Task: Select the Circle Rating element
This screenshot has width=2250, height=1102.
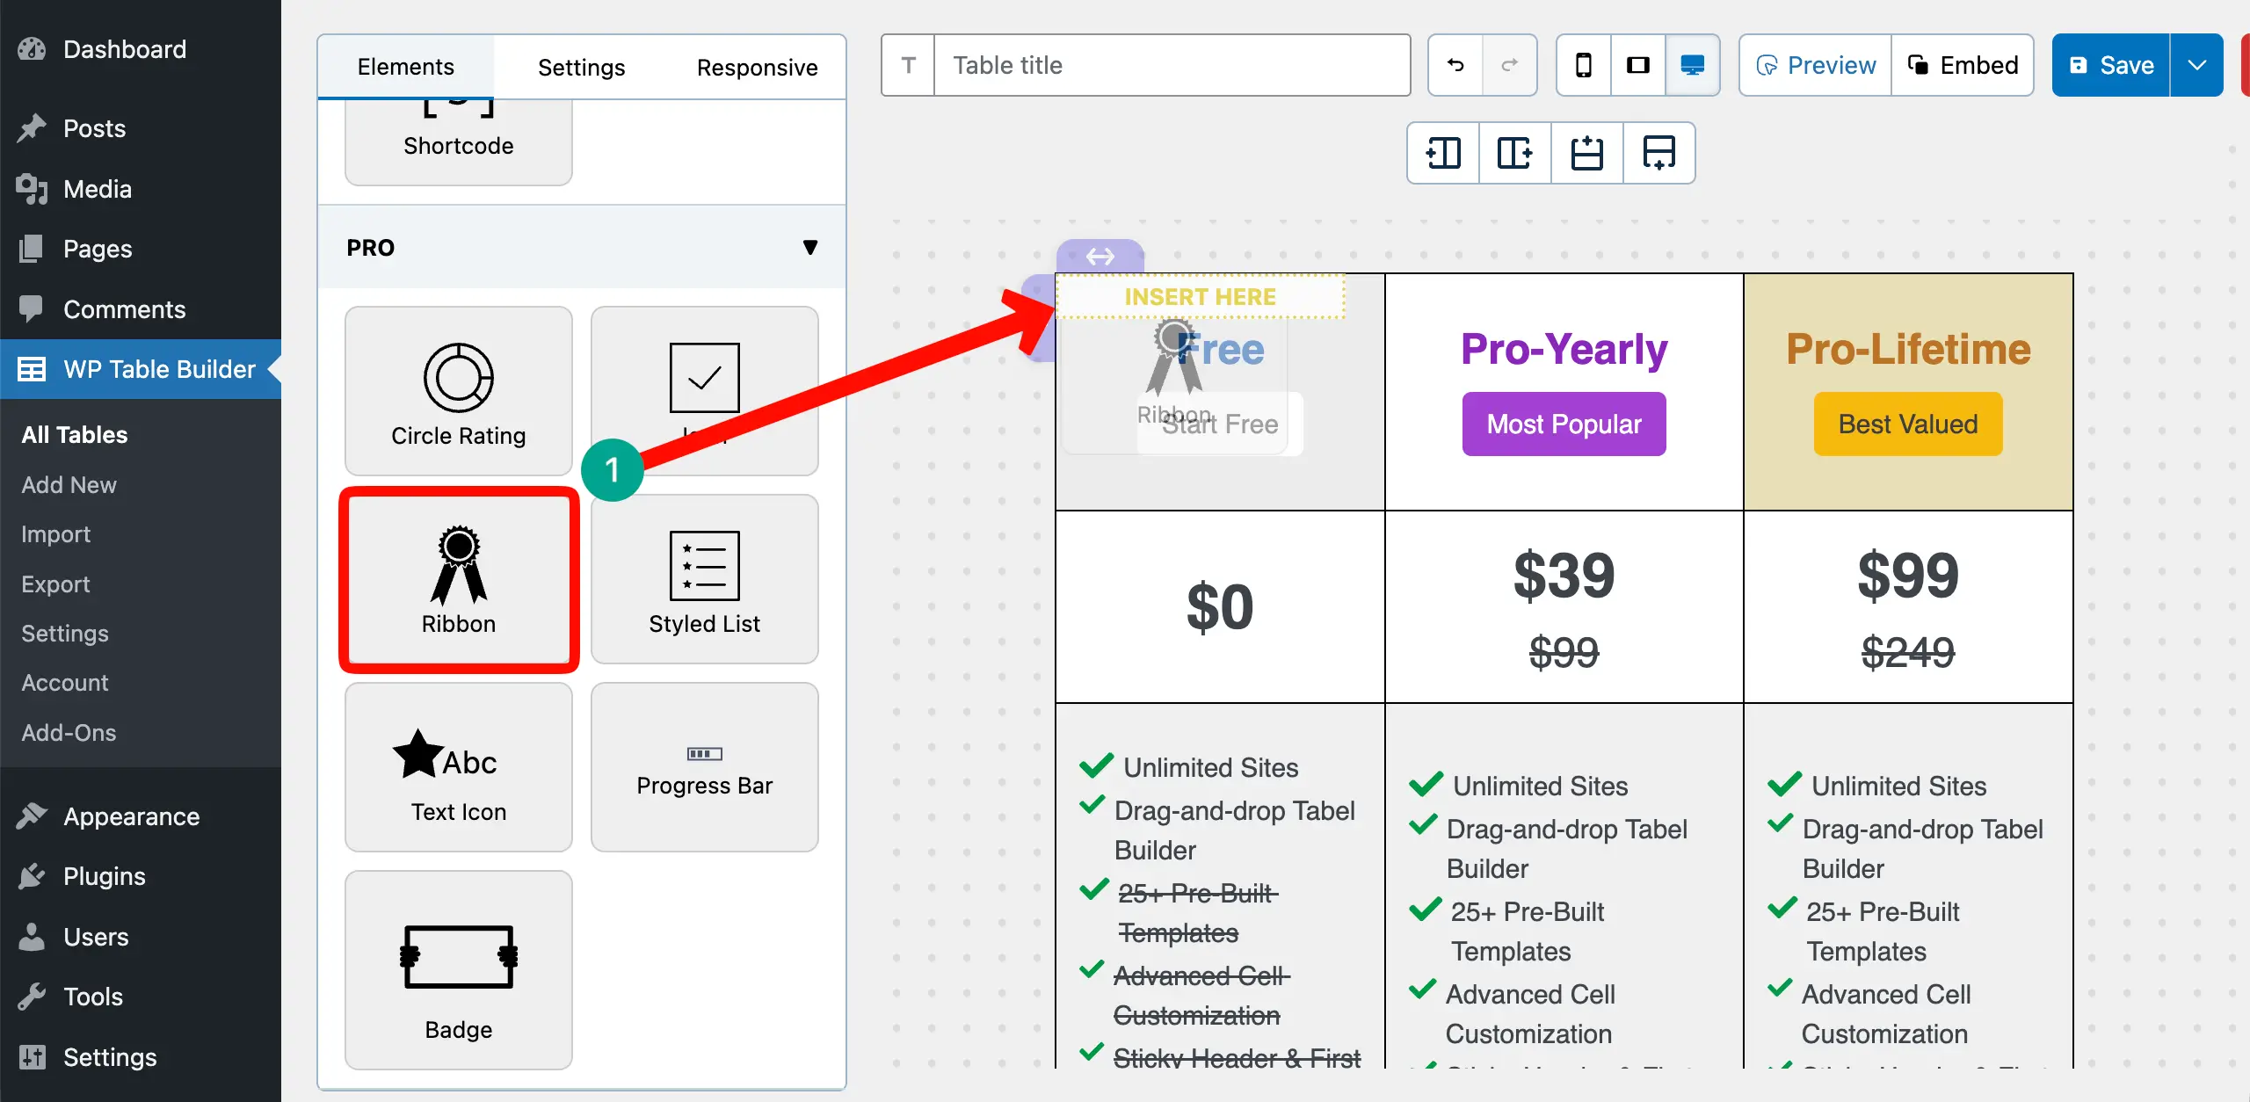Action: coord(458,391)
